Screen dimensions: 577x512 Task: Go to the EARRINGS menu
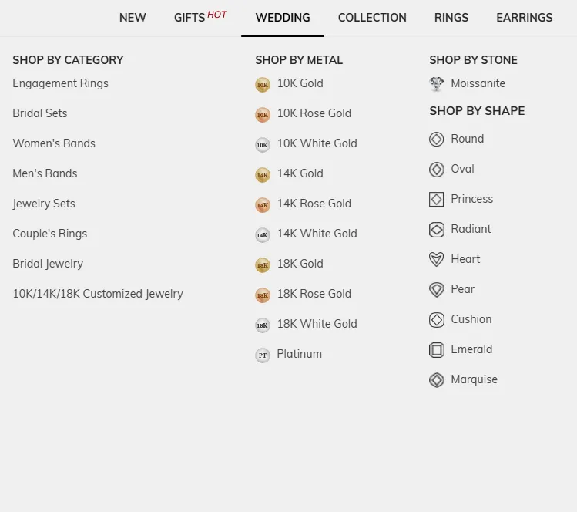[524, 18]
